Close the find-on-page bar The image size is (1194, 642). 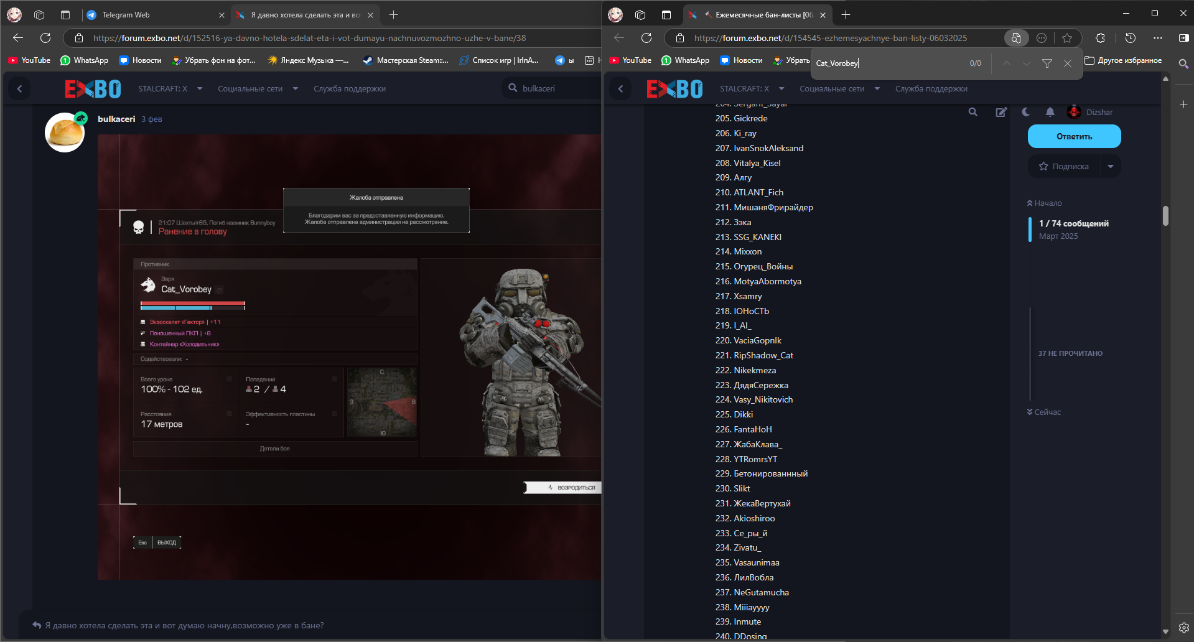tap(1068, 63)
